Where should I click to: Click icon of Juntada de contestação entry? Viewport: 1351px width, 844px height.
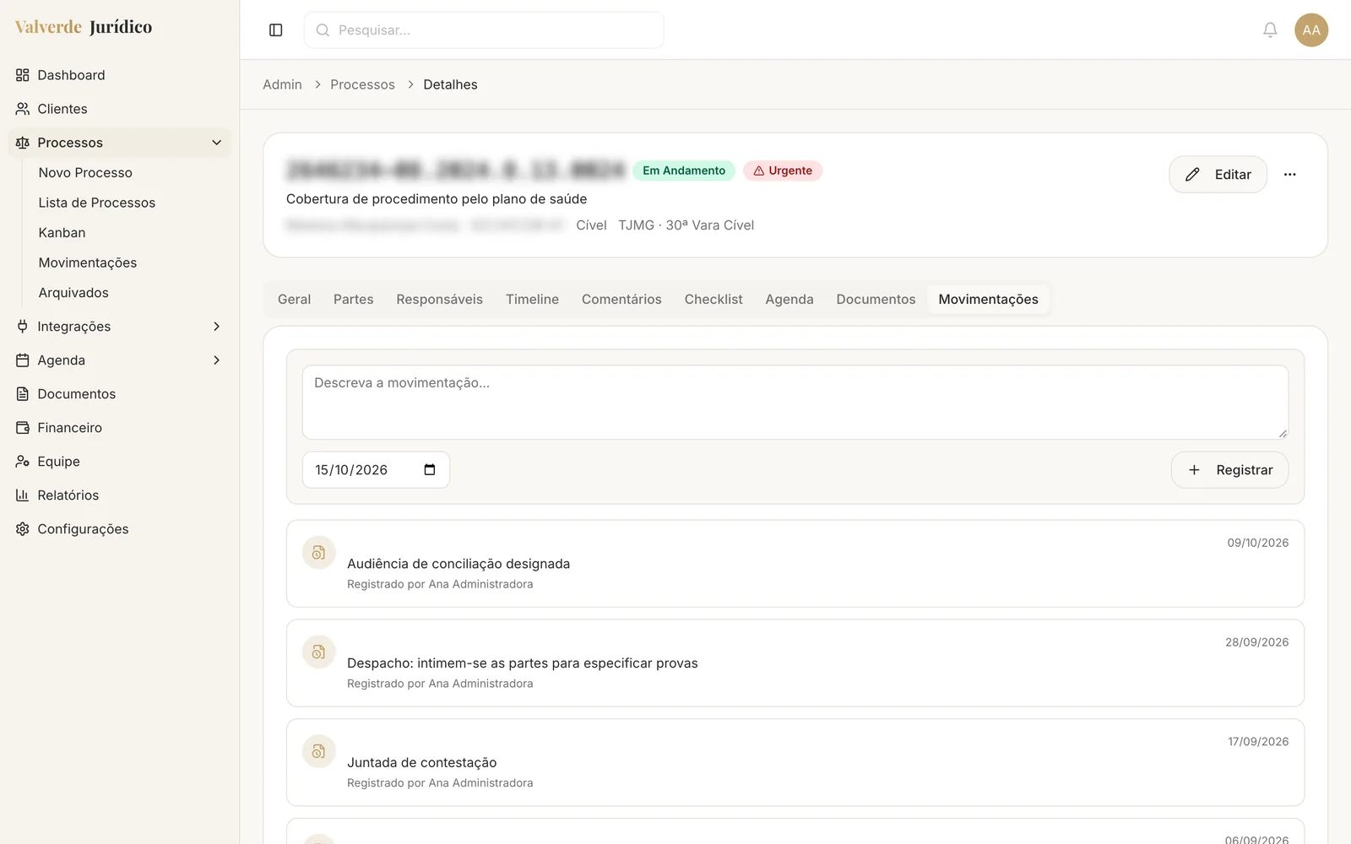pos(319,752)
